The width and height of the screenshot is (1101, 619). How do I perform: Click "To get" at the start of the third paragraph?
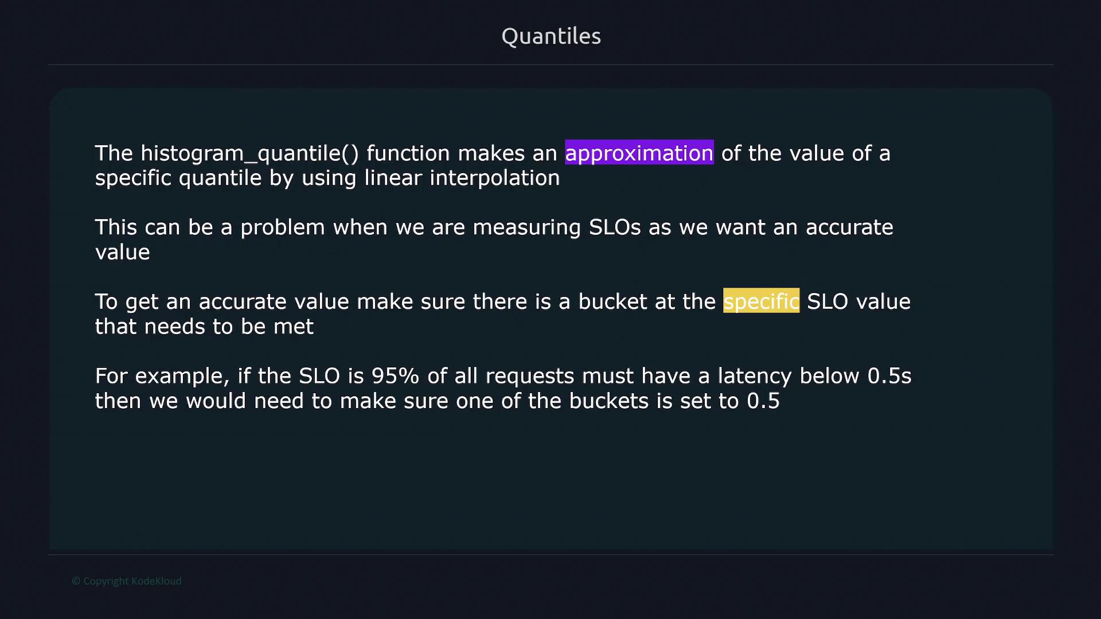(126, 301)
